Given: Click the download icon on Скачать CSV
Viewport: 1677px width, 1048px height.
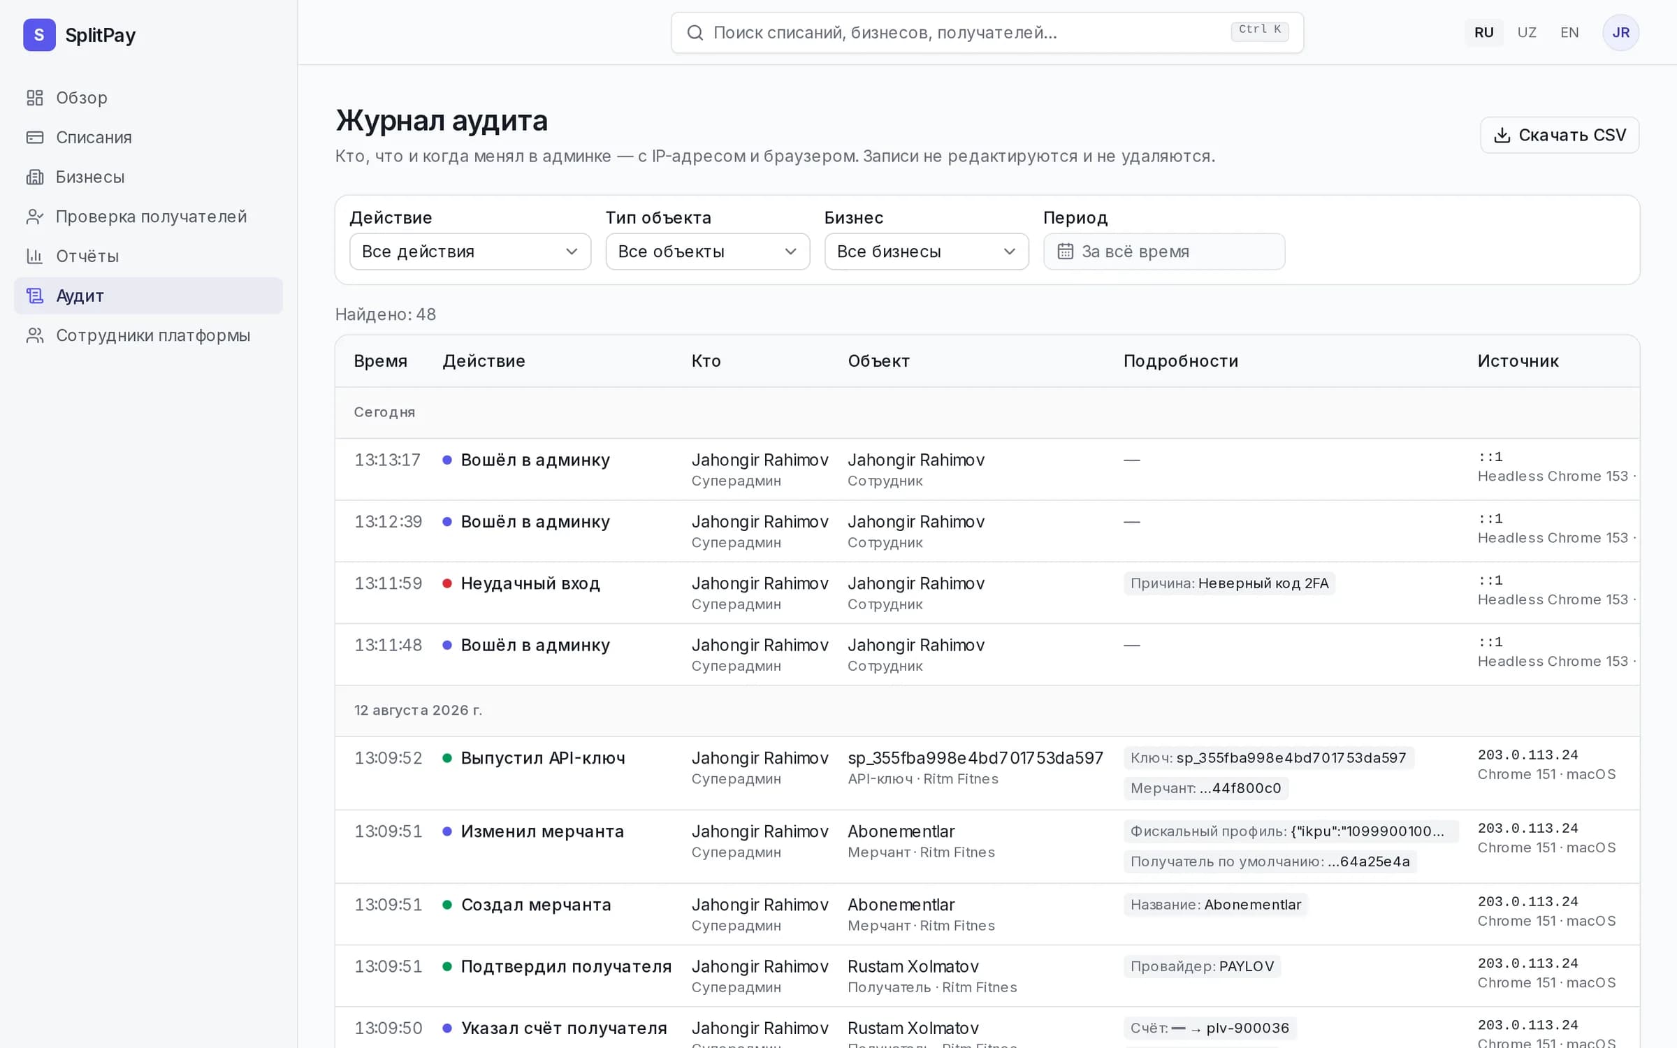Looking at the screenshot, I should click(1502, 135).
